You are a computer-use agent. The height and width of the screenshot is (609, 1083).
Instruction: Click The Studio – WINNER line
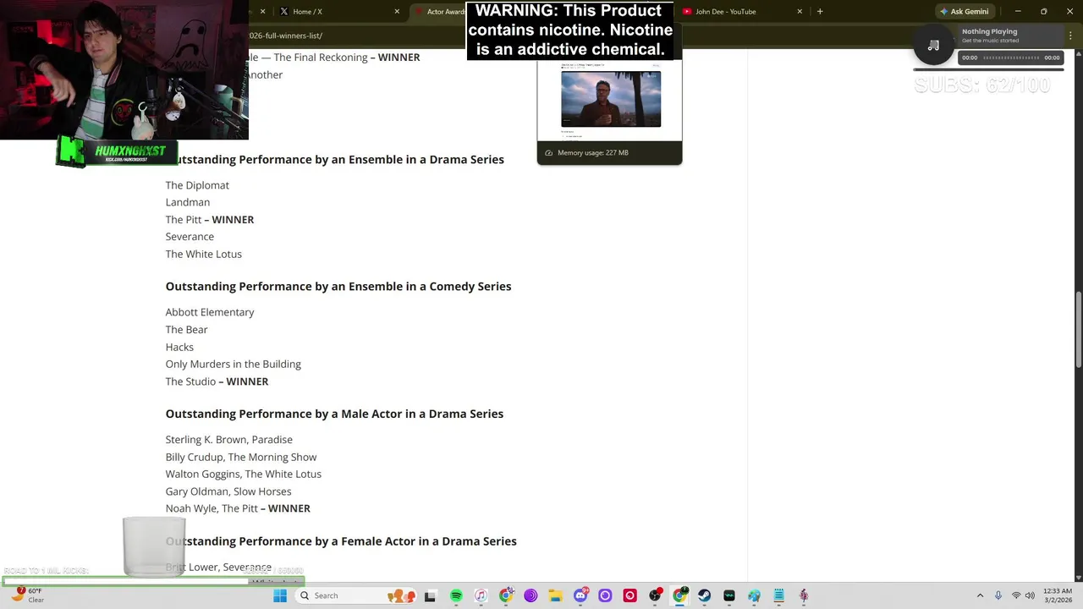click(217, 381)
